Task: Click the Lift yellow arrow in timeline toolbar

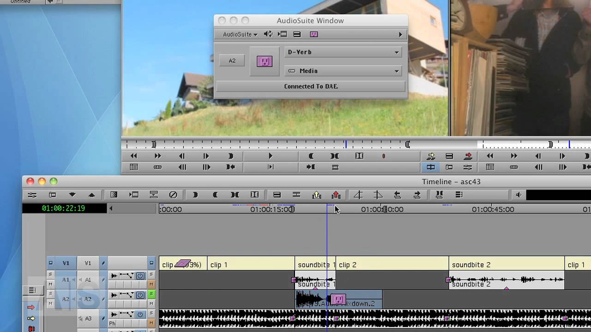Action: pos(316,195)
